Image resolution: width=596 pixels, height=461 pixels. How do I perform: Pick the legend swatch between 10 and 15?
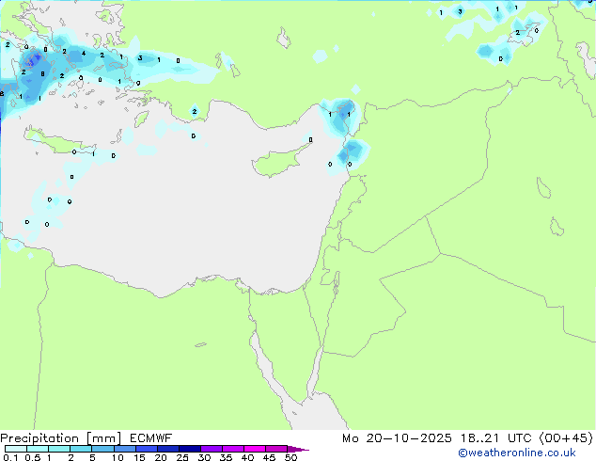point(125,449)
